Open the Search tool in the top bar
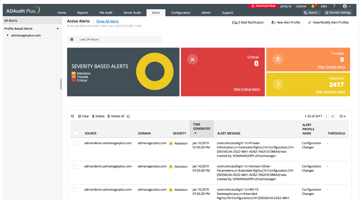Screen dimensions: 359x200 (311, 12)
